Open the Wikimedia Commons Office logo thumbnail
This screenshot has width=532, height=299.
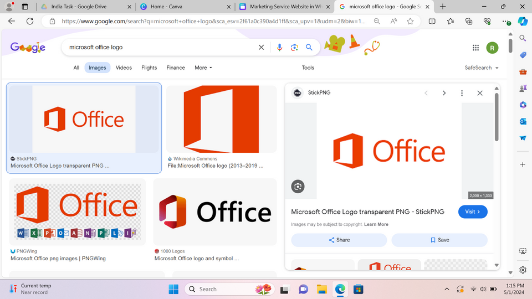pos(221,119)
